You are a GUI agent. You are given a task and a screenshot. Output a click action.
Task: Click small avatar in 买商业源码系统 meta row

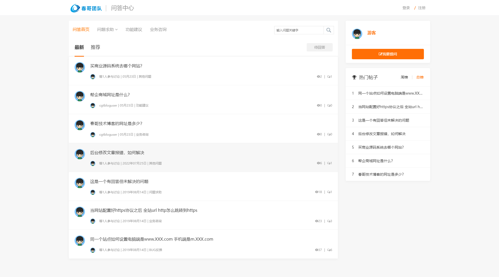tap(93, 77)
